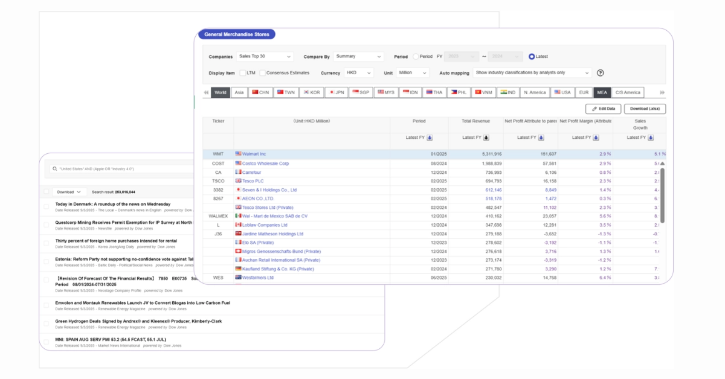Sort Period column with download arrow icon
Screen dimensions: 725x379
[x=430, y=138]
